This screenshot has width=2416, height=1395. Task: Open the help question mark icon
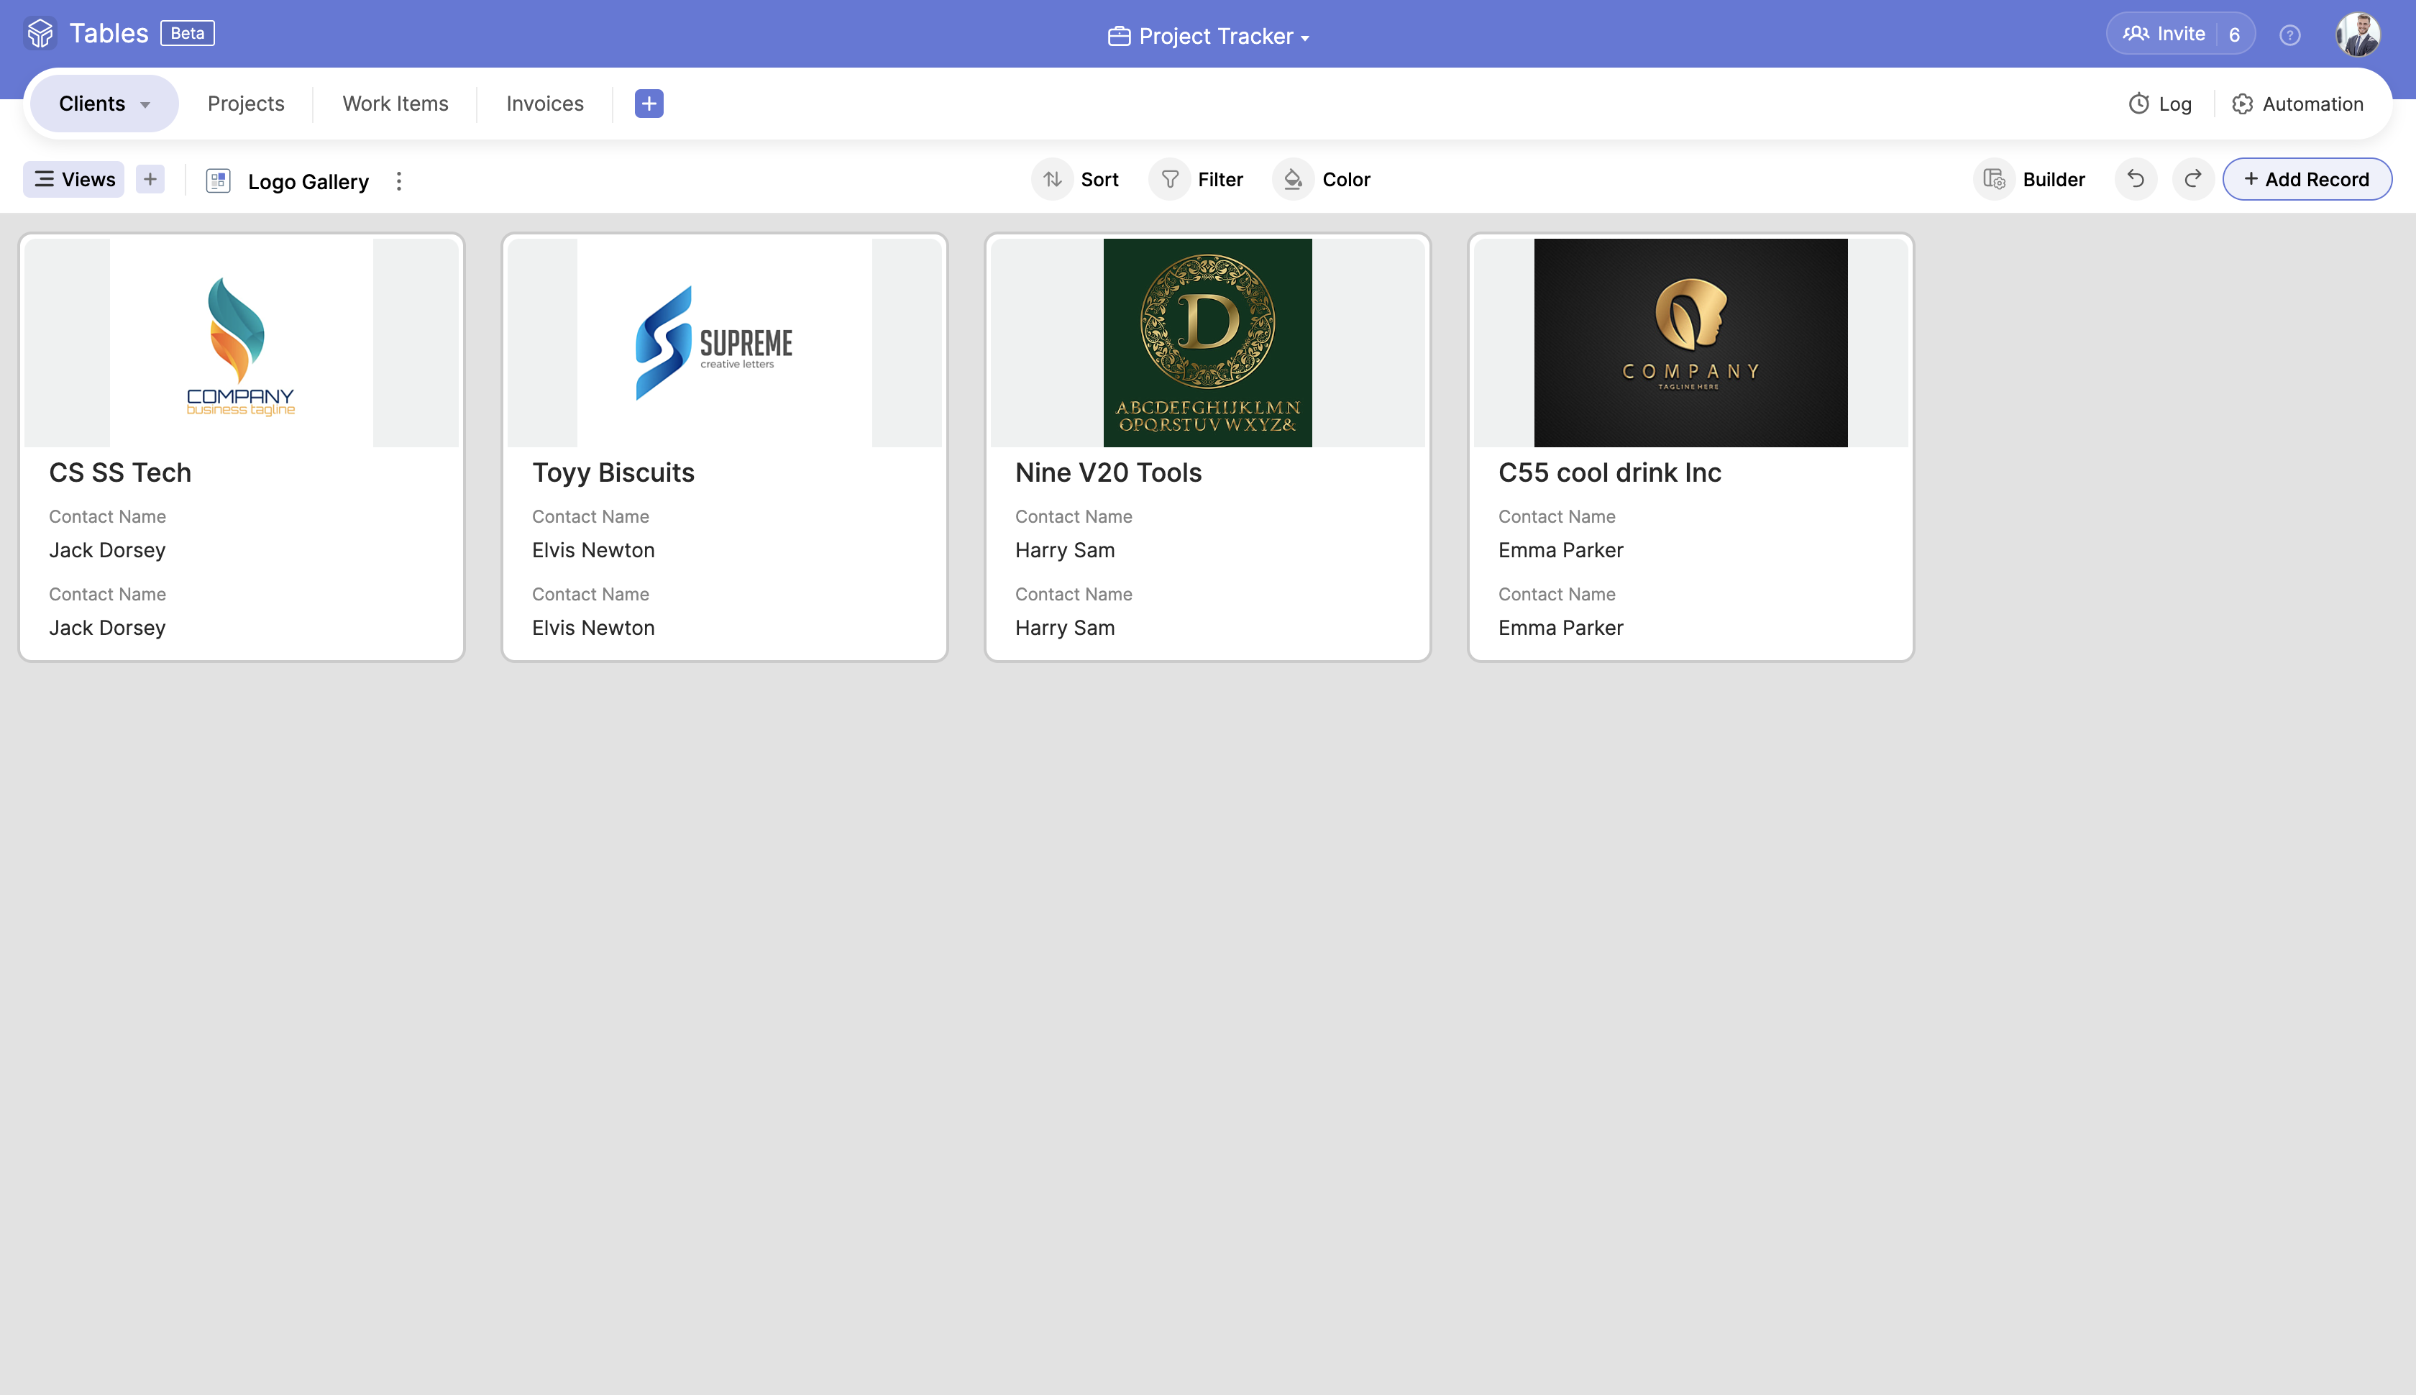tap(2289, 35)
